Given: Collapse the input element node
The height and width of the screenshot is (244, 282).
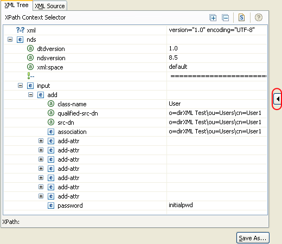Looking at the screenshot, I should tap(21, 86).
